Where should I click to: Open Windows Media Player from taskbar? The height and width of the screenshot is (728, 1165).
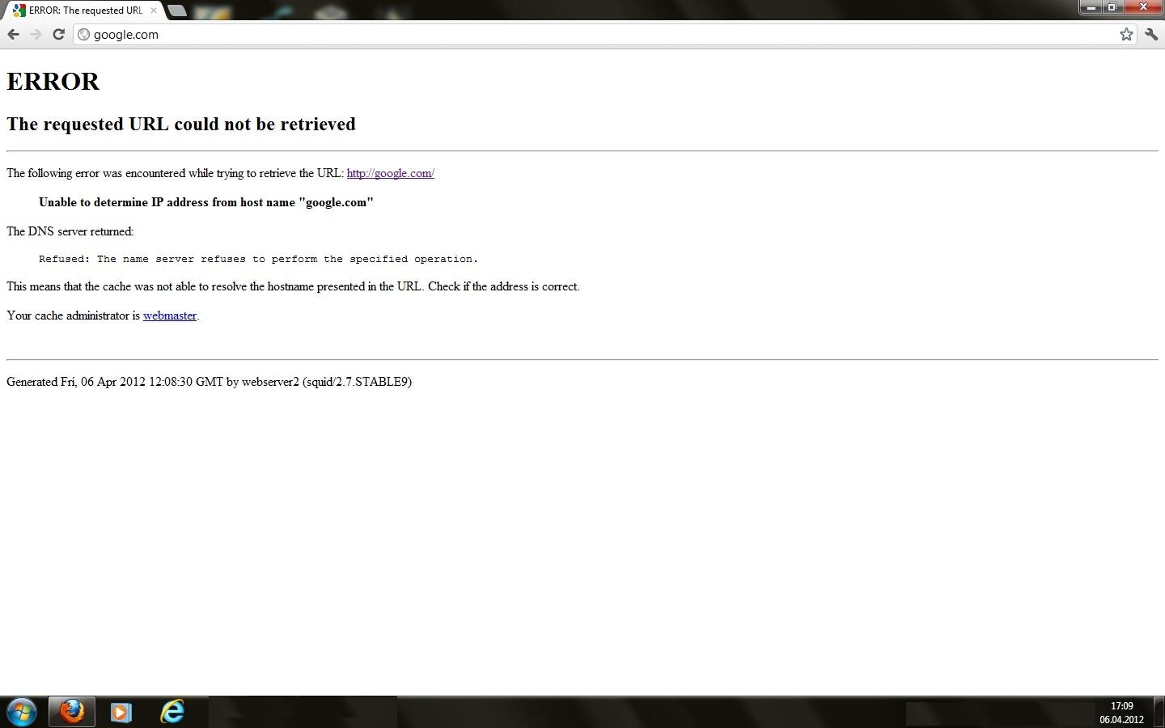121,712
